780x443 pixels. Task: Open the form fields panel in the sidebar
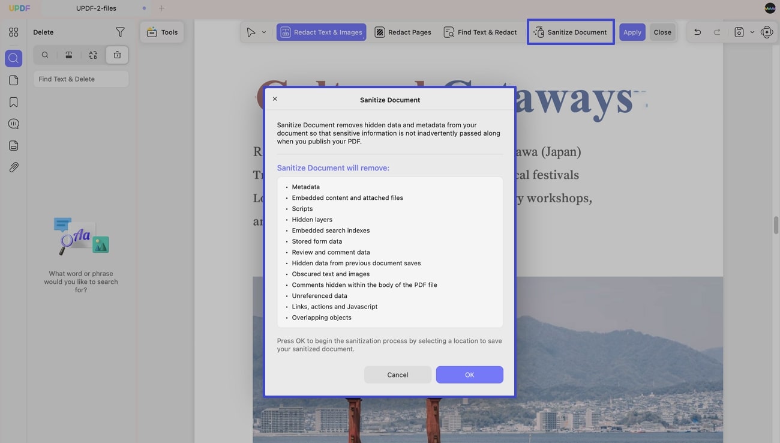click(x=13, y=145)
